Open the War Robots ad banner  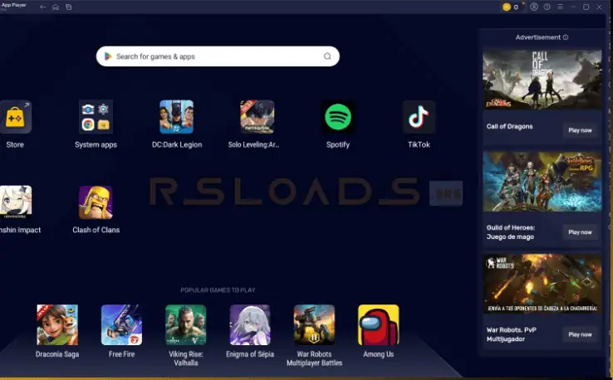click(x=542, y=284)
